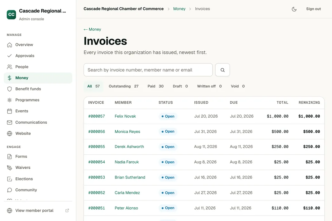Go back via the ← Money link

pyautogui.click(x=92, y=29)
